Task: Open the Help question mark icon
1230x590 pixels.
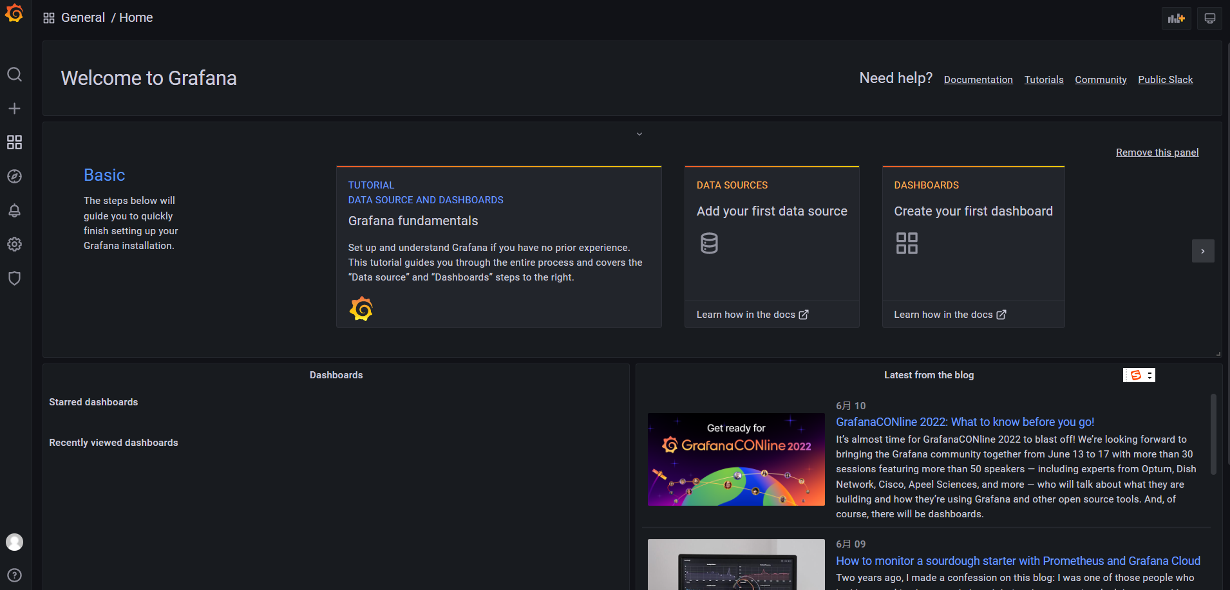Action: tap(14, 575)
